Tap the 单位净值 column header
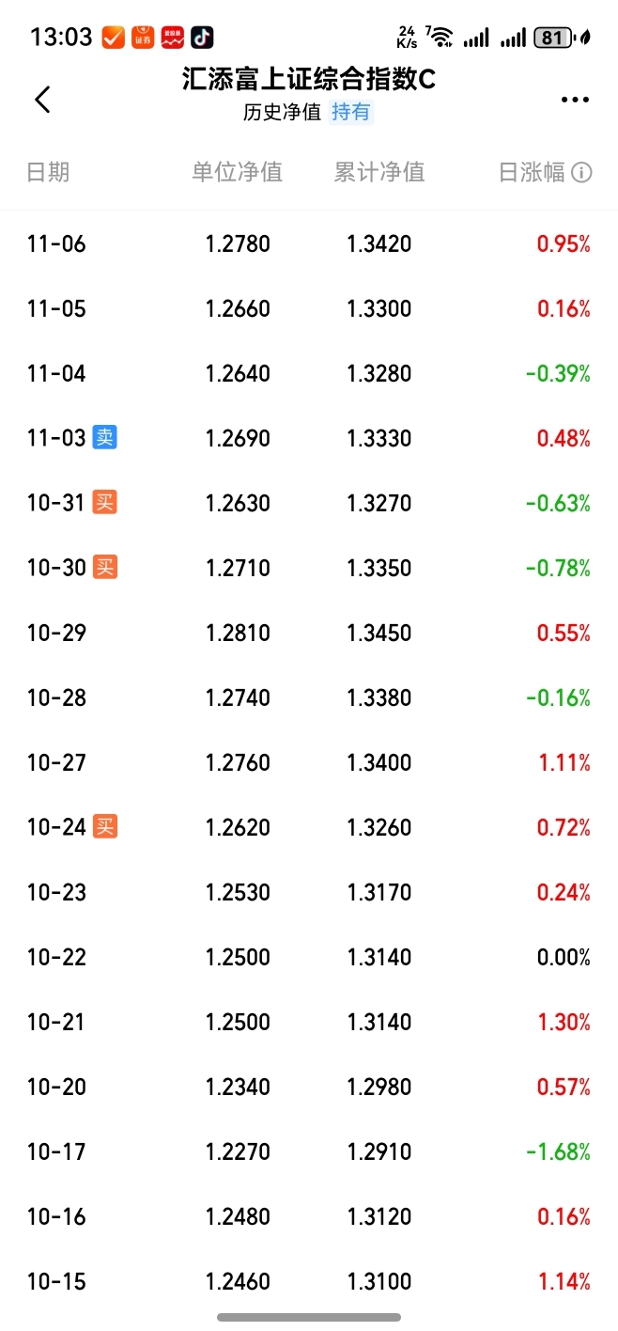The width and height of the screenshot is (618, 1331). click(x=238, y=172)
